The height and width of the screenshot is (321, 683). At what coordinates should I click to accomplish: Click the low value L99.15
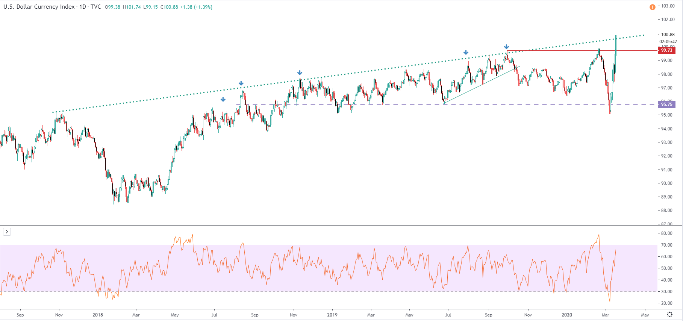click(x=150, y=7)
